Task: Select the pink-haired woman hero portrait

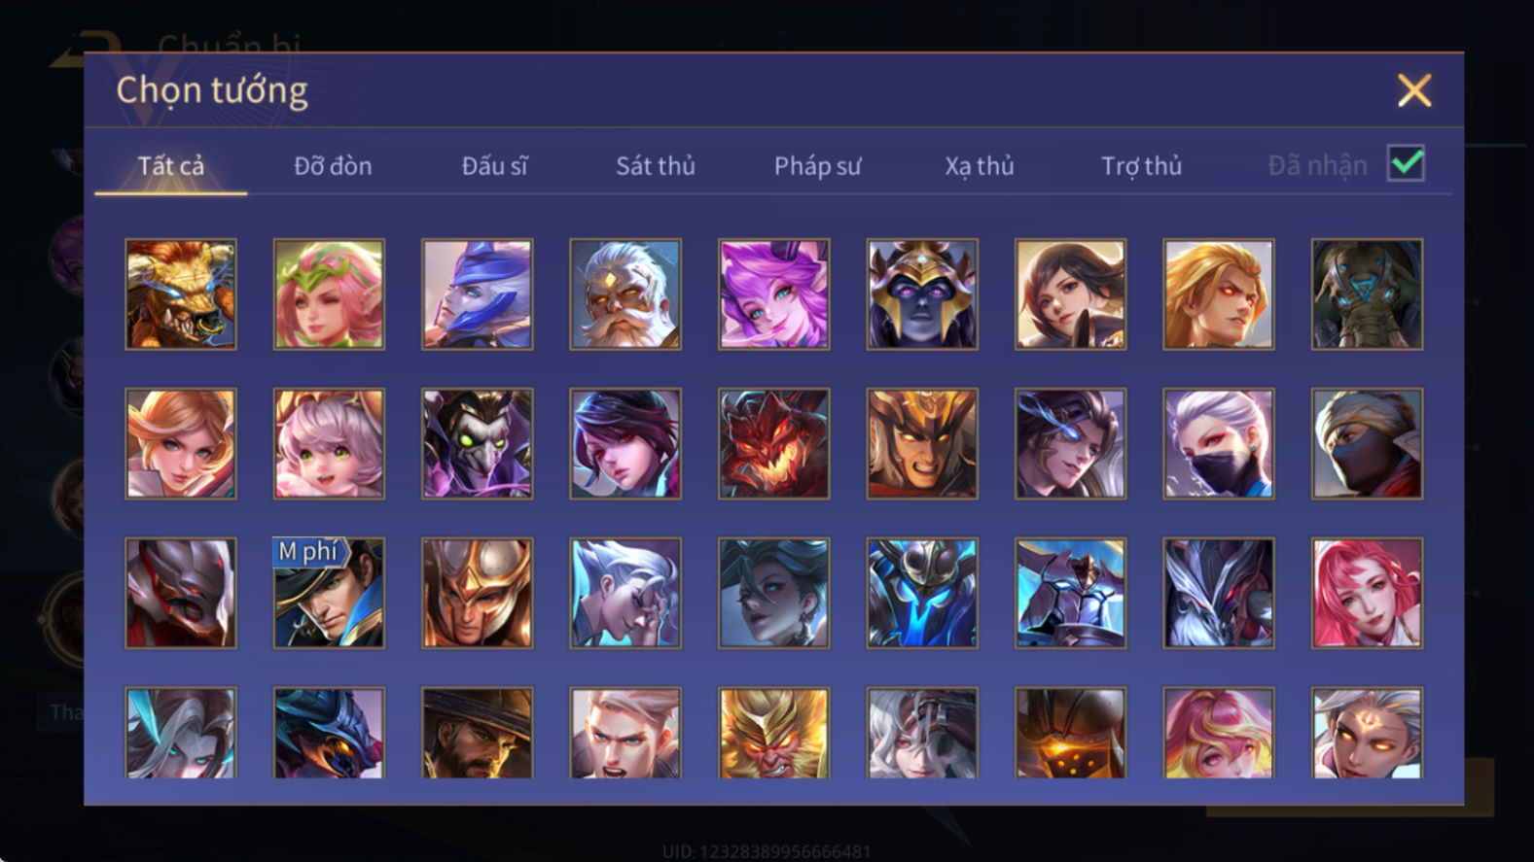Action: coord(1367,593)
